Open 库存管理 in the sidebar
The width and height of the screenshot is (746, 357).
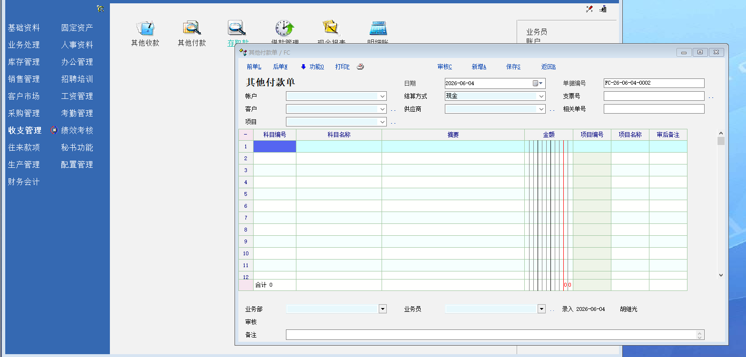(x=24, y=62)
